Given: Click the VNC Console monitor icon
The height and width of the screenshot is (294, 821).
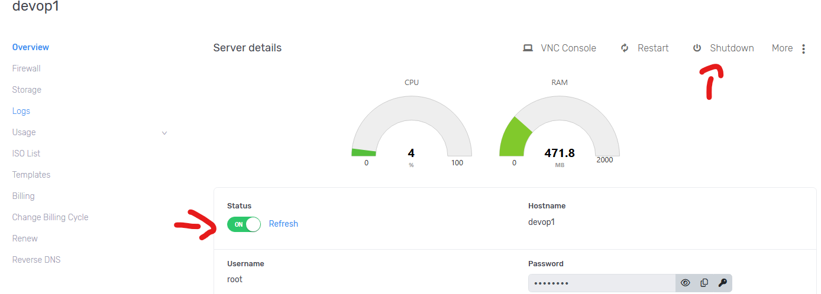Looking at the screenshot, I should click(528, 48).
